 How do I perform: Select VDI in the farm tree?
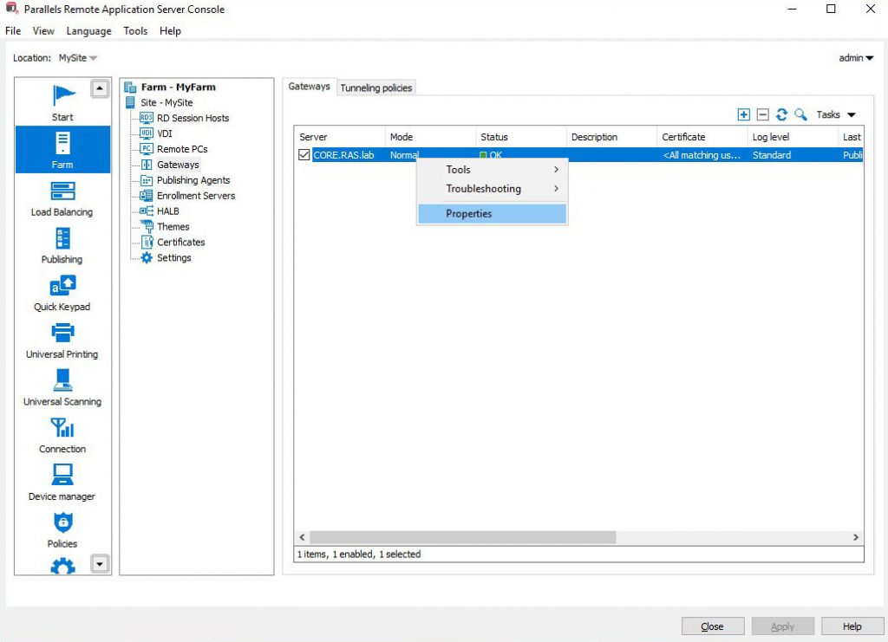(164, 133)
